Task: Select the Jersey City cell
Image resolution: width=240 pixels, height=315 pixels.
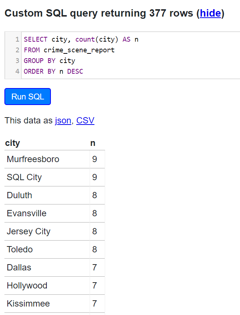Action: tap(47, 231)
